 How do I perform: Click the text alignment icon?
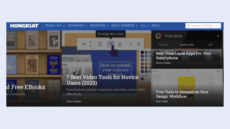tap(100, 44)
